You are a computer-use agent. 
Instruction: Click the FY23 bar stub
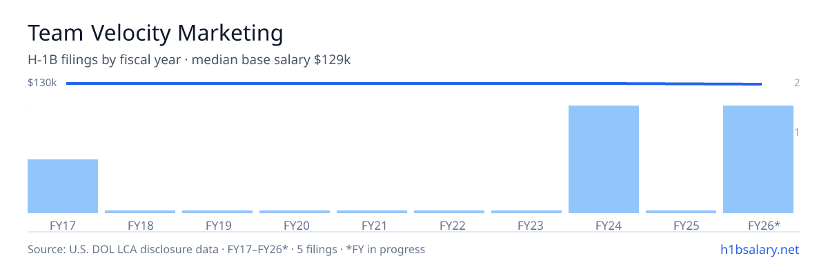[x=526, y=212]
